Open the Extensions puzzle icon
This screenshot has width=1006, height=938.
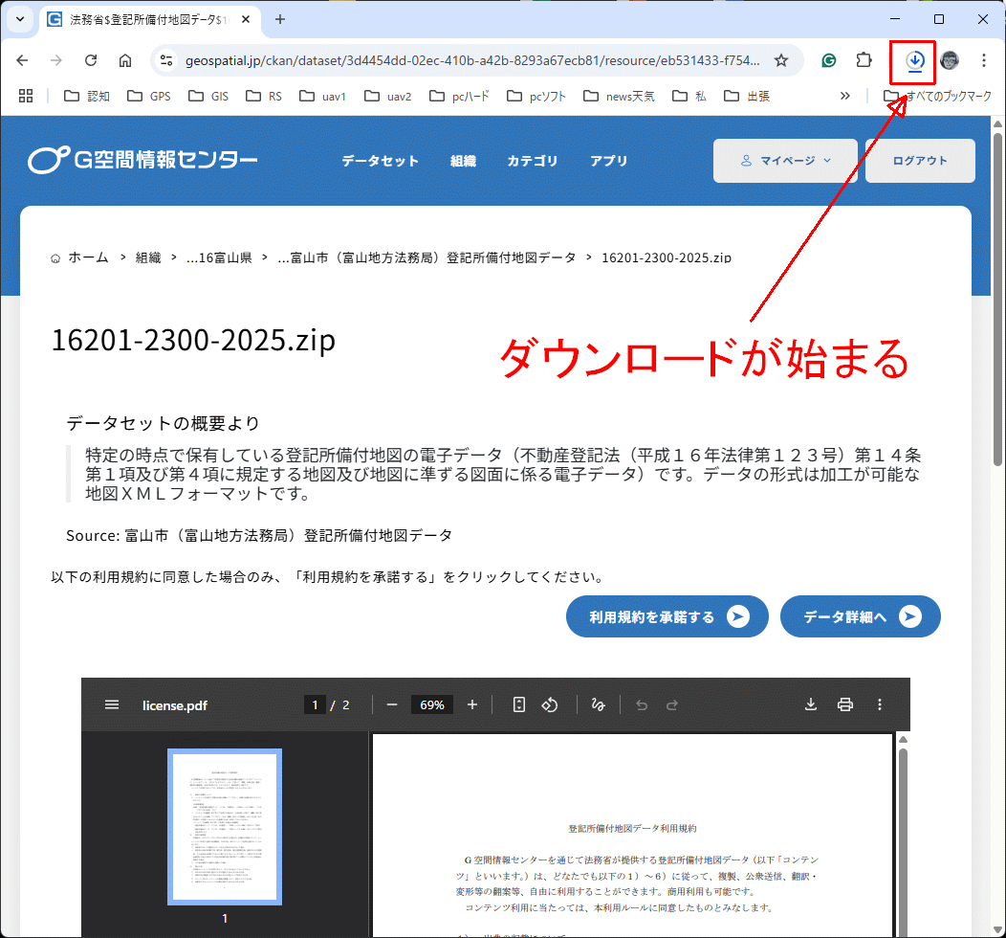[x=864, y=60]
